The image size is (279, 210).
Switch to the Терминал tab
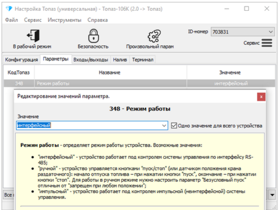pos(143,59)
